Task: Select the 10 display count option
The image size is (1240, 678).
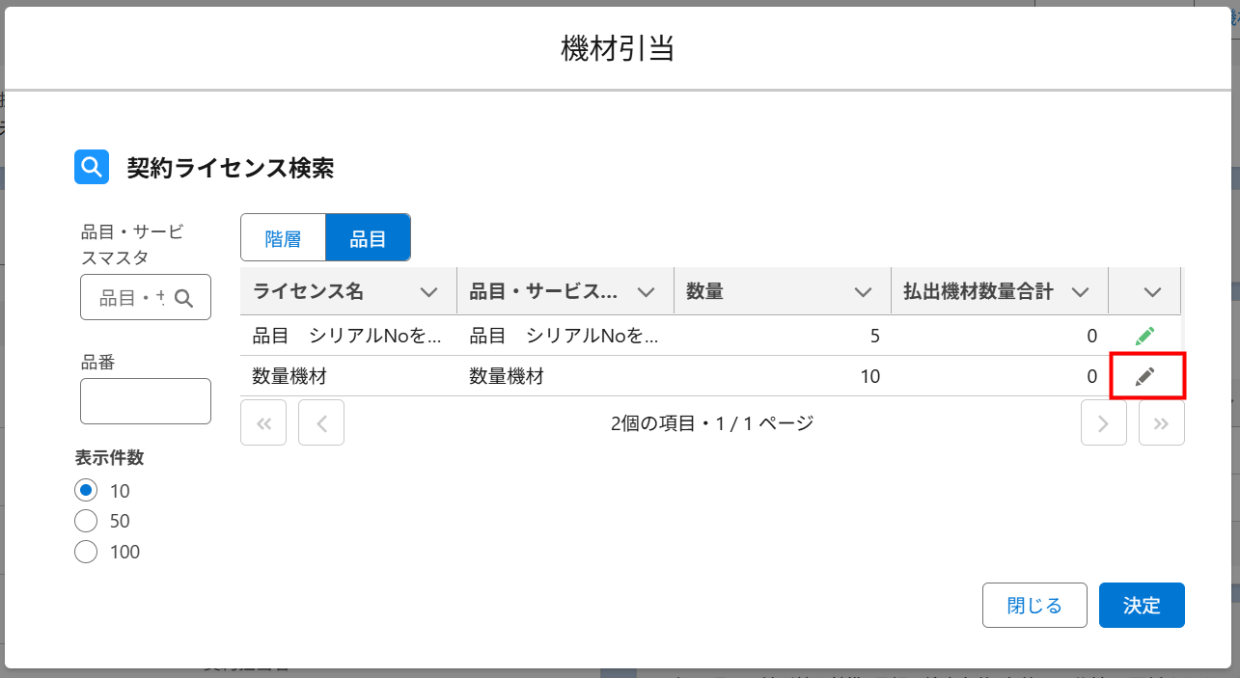Action: coord(86,491)
